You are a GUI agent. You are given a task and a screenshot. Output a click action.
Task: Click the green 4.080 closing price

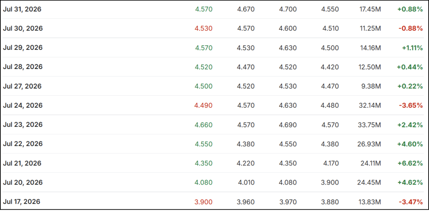coord(204,182)
